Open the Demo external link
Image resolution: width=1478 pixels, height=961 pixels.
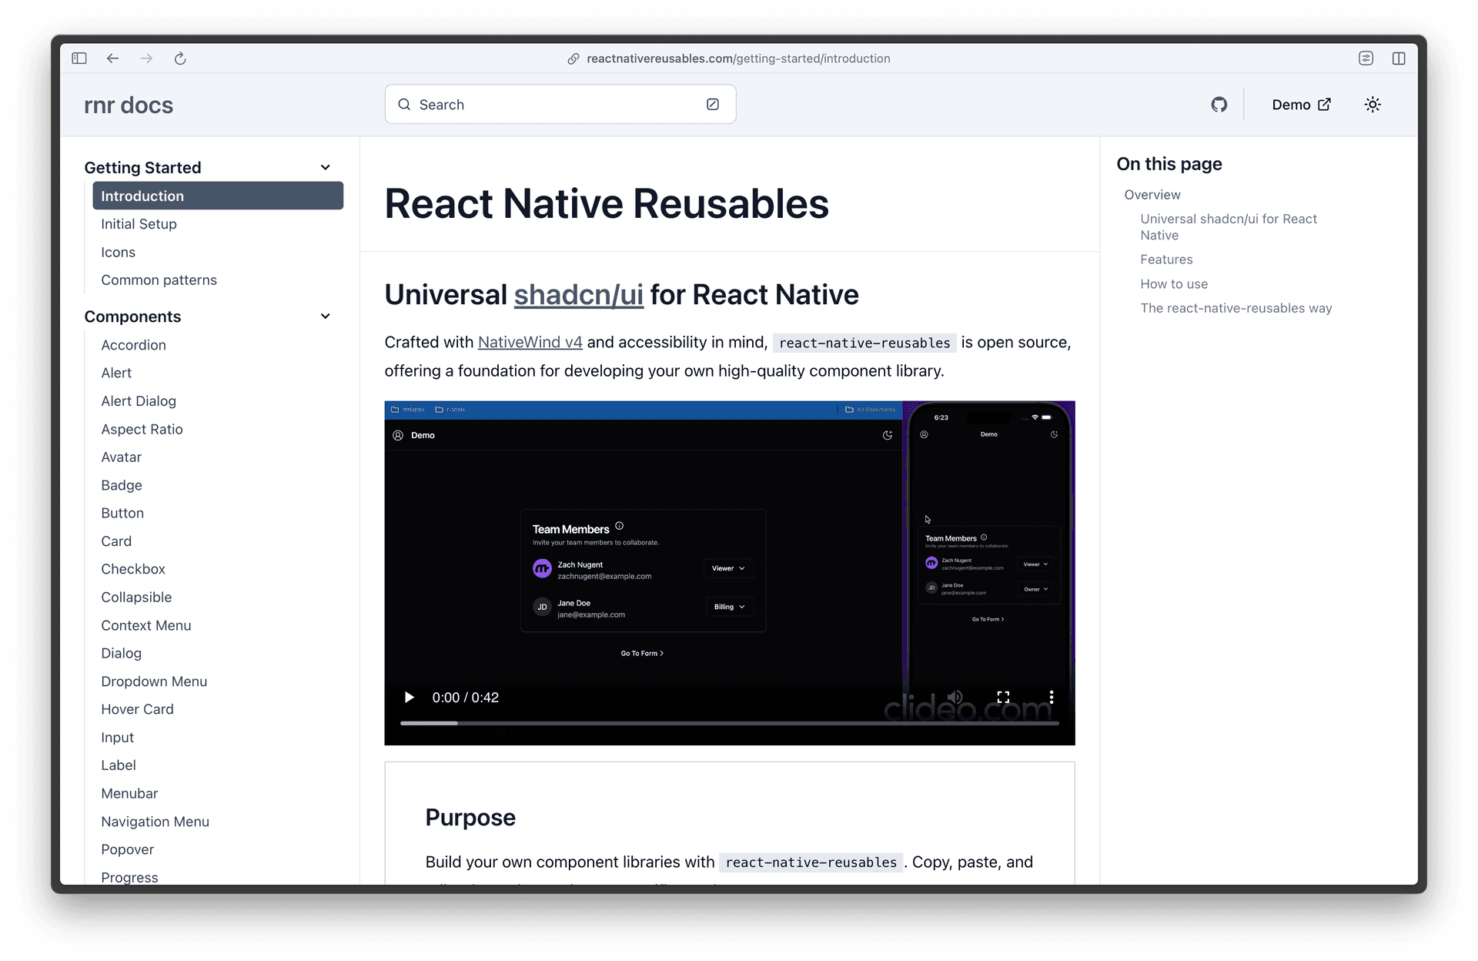1301,105
